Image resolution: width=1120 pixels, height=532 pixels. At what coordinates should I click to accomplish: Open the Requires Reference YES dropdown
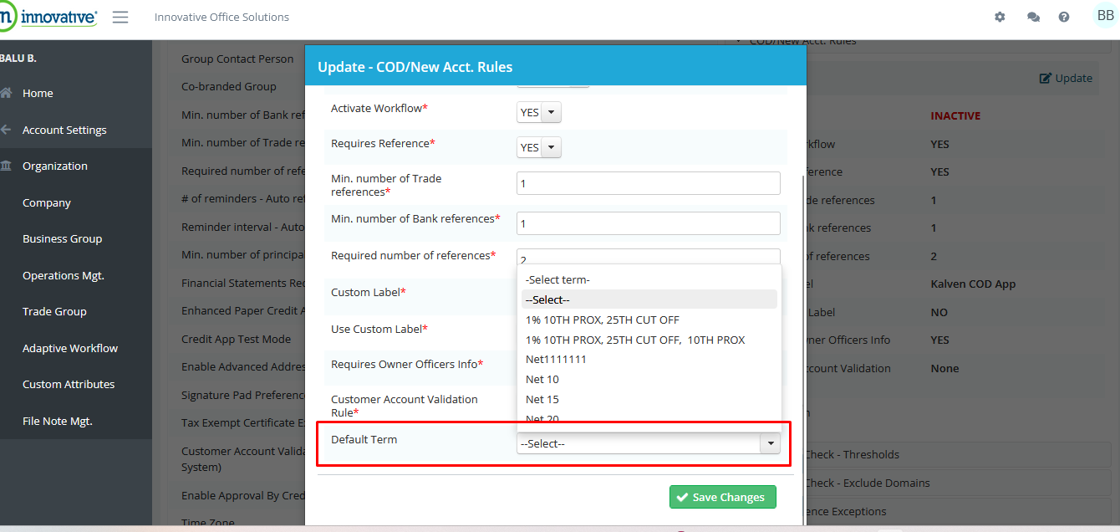pos(539,147)
